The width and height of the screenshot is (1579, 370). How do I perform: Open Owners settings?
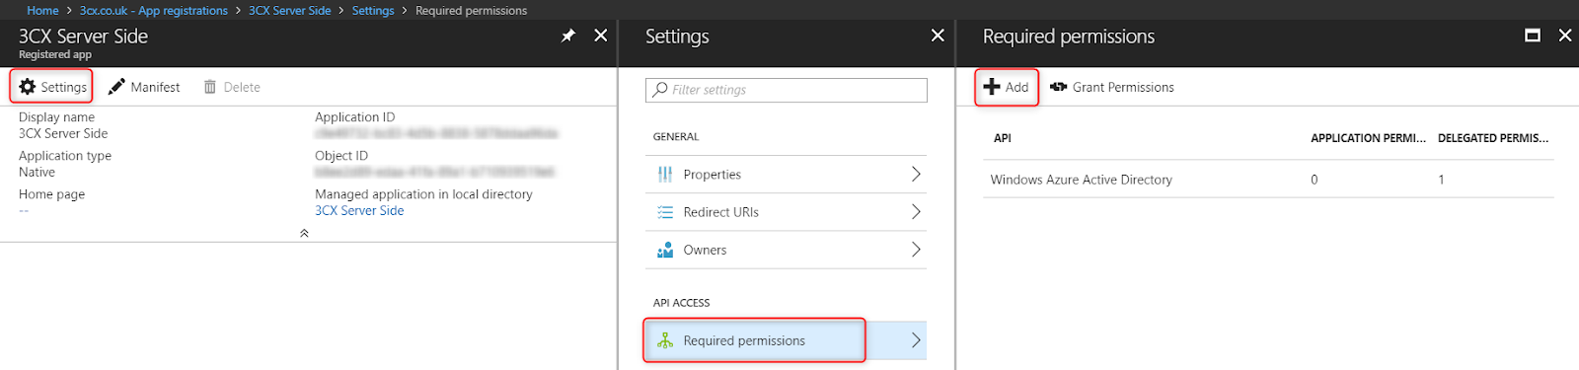[786, 250]
